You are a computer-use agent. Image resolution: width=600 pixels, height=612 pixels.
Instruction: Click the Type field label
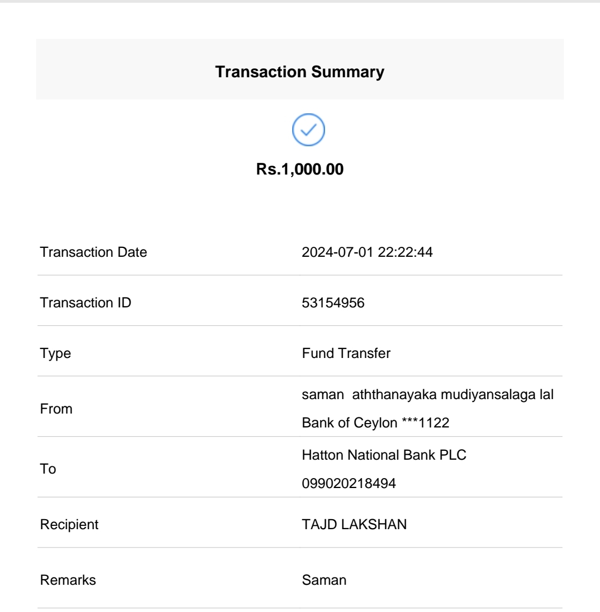coord(55,354)
